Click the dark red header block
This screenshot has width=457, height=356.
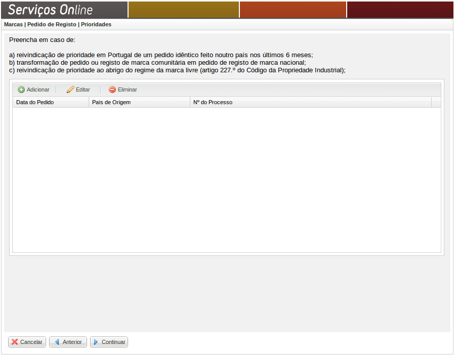(400, 10)
